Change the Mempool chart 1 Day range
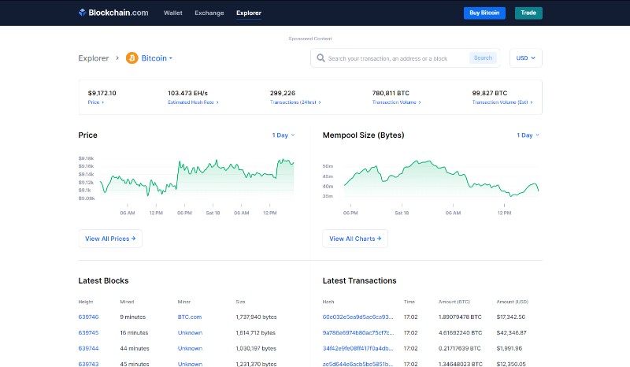630x367 pixels. pos(528,135)
